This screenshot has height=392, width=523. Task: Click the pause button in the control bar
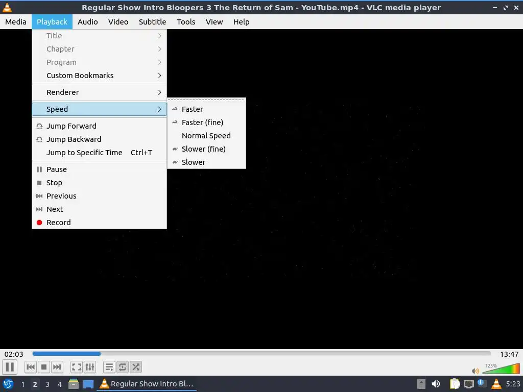click(10, 367)
